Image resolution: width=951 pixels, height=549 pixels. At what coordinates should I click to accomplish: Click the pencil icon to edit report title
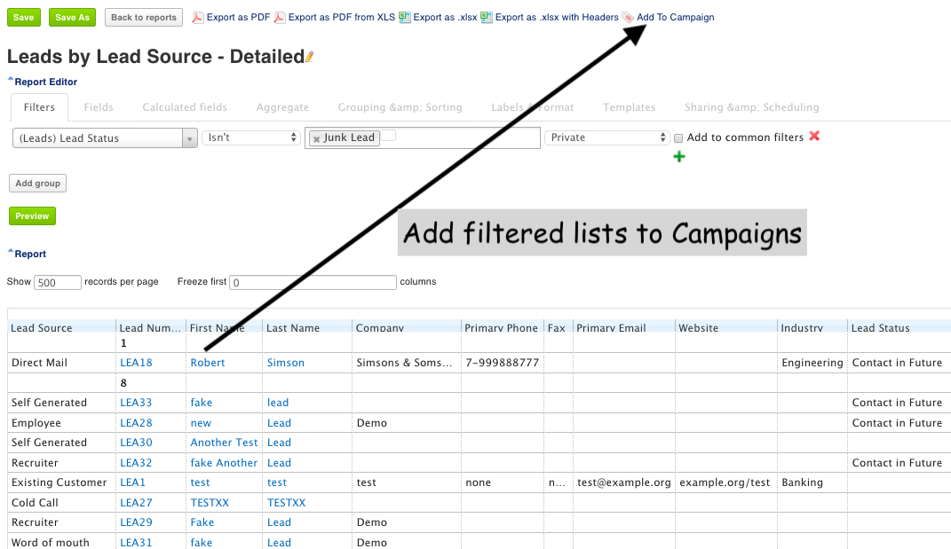[310, 58]
